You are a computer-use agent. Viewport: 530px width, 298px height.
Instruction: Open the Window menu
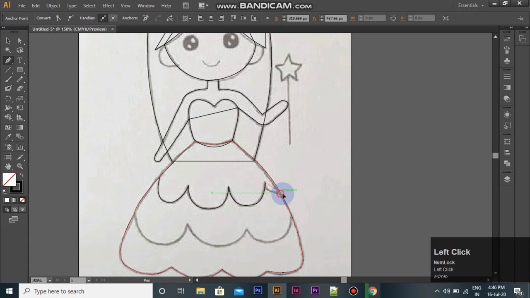[x=146, y=5]
